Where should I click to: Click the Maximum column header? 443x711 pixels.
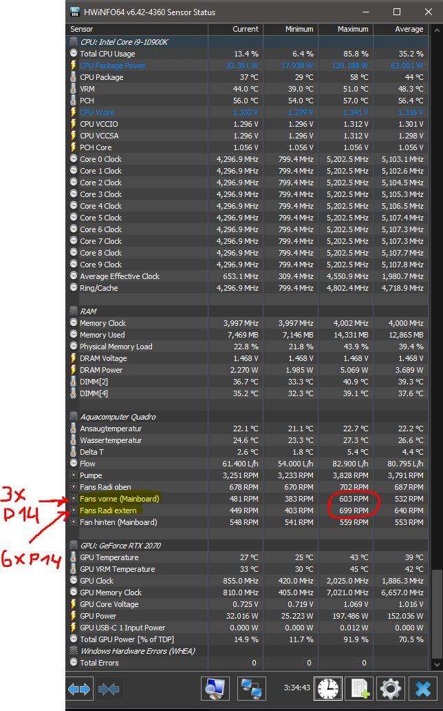tap(346, 29)
